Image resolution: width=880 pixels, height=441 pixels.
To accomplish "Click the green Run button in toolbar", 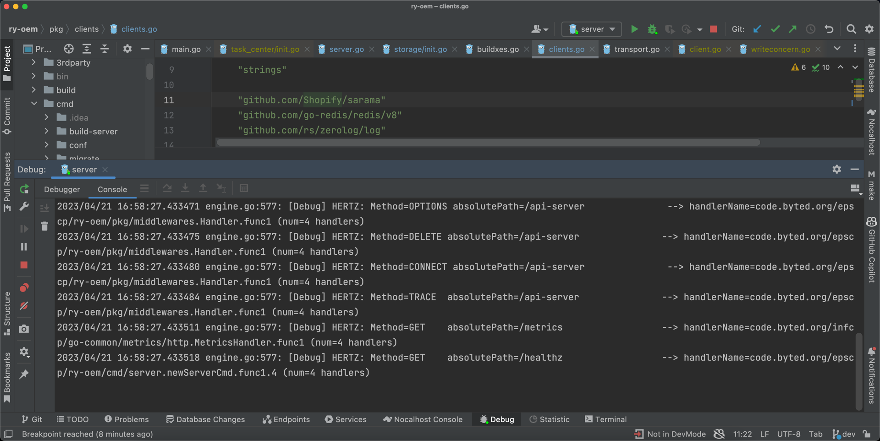I will point(634,29).
